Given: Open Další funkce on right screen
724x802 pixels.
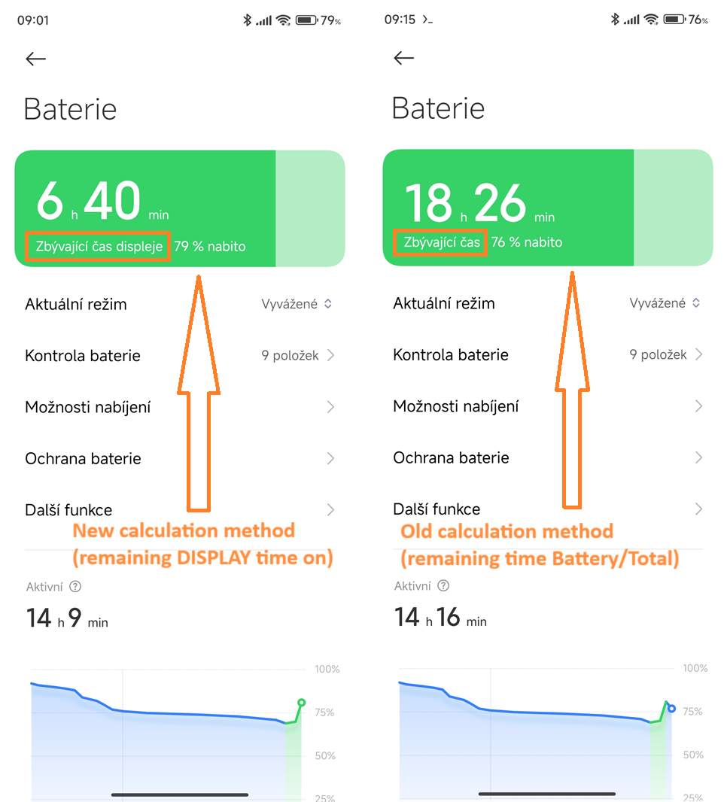Looking at the screenshot, I should 547,509.
